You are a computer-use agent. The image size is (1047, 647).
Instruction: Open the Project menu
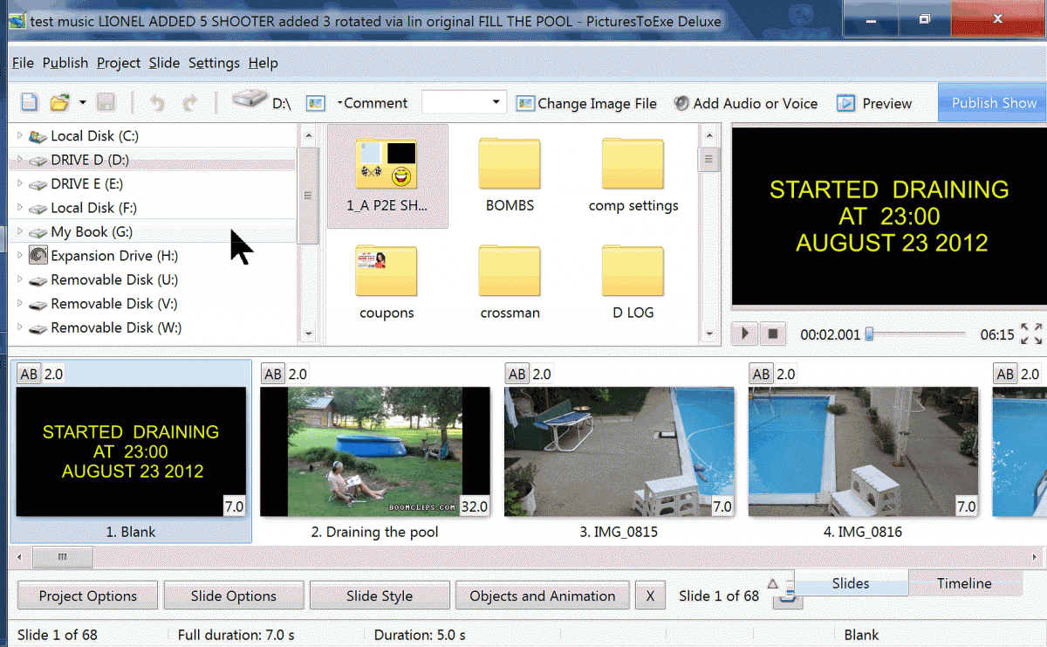point(119,63)
